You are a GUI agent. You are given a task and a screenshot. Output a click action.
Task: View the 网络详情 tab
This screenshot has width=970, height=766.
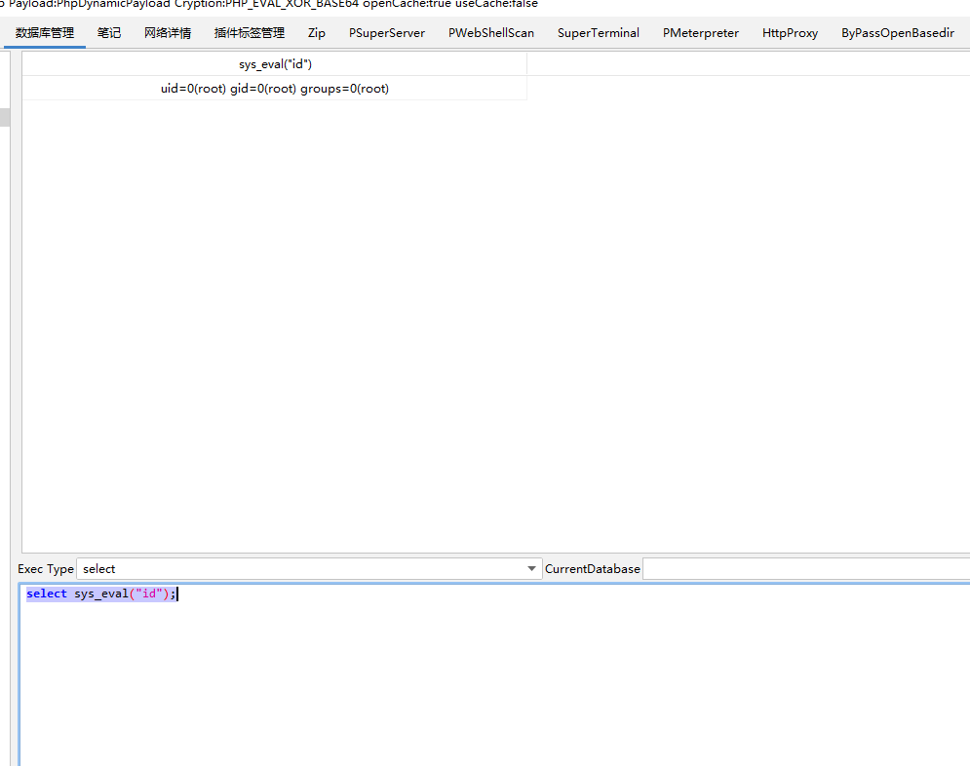pos(166,32)
